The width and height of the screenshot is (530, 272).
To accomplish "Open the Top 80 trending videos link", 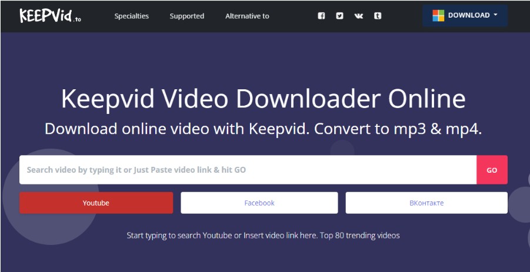I will coord(360,235).
